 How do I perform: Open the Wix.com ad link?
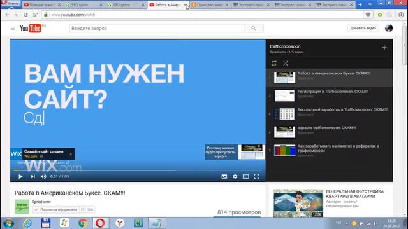point(31,156)
